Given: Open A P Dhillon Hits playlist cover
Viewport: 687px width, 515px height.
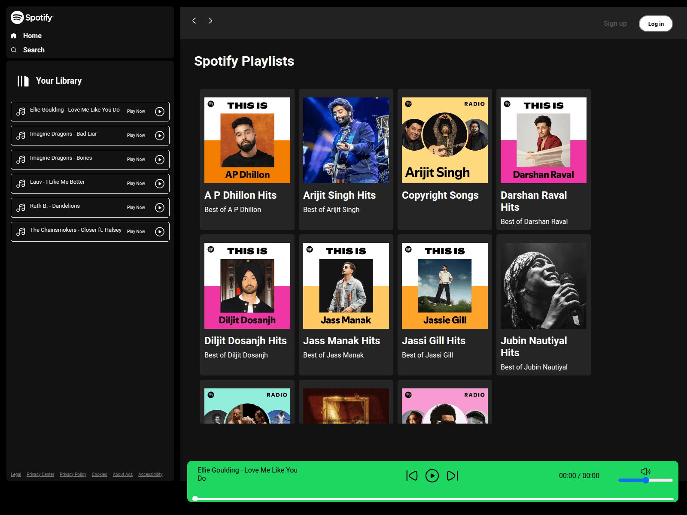Looking at the screenshot, I should [247, 140].
